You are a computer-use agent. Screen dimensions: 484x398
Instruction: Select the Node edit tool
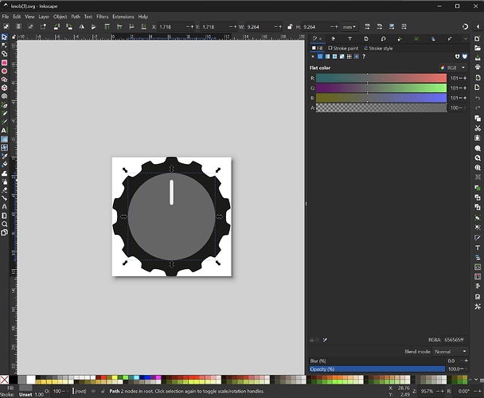pyautogui.click(x=4, y=45)
